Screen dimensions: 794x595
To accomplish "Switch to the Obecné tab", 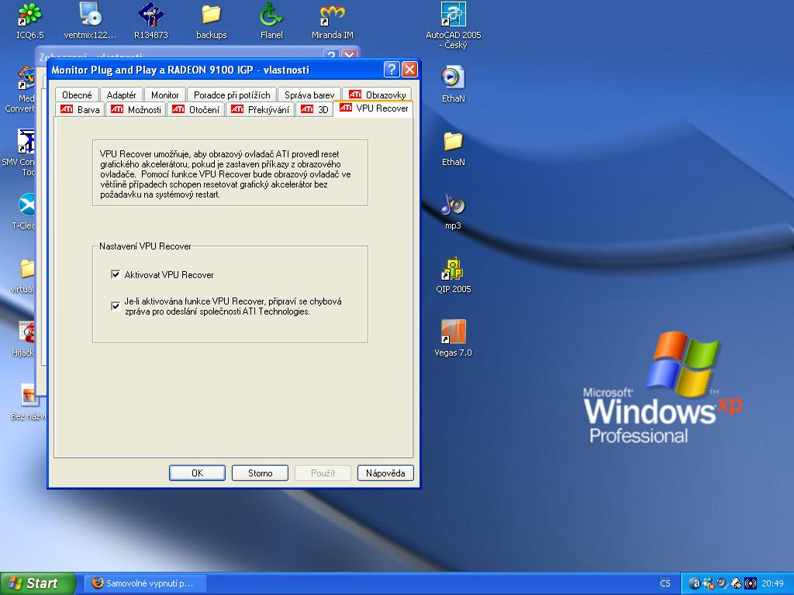I will pos(77,95).
